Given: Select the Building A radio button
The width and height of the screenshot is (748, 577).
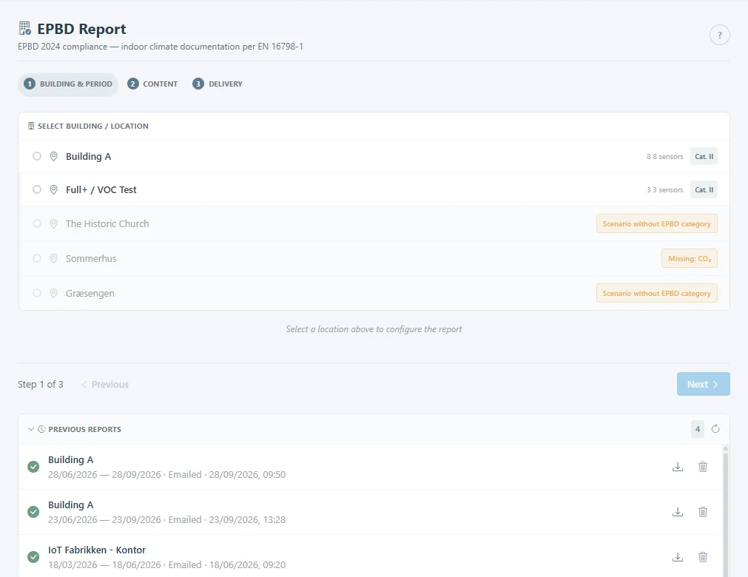Looking at the screenshot, I should click(x=37, y=156).
